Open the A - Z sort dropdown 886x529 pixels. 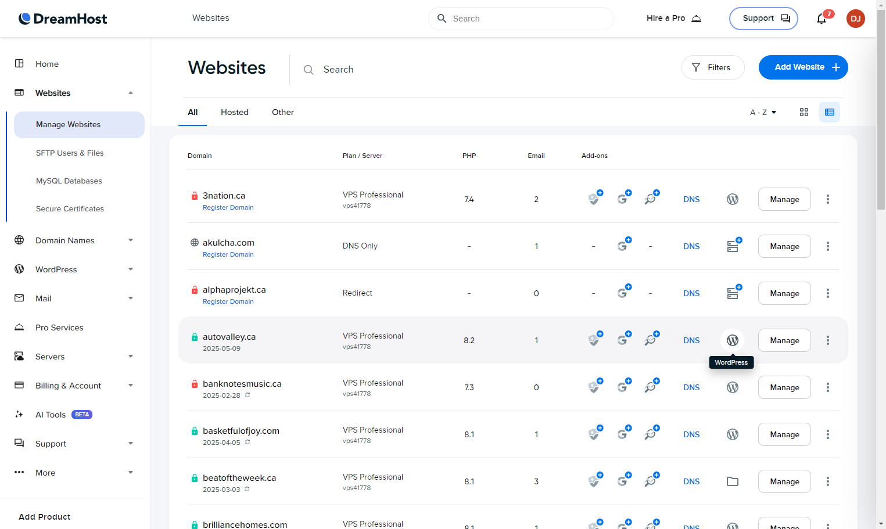click(763, 112)
